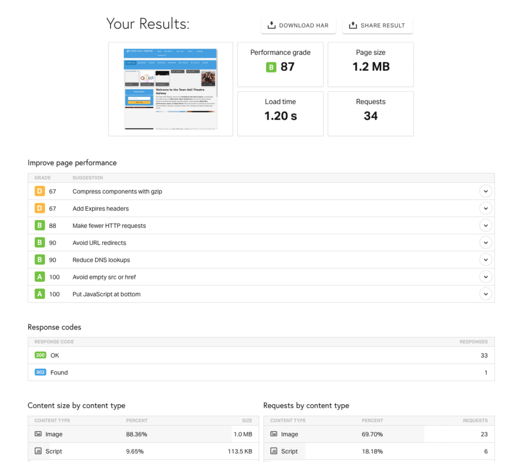Screen dimensions: 524x462
Task: Click the Script JS icon in Requests by content type
Action: (274, 451)
